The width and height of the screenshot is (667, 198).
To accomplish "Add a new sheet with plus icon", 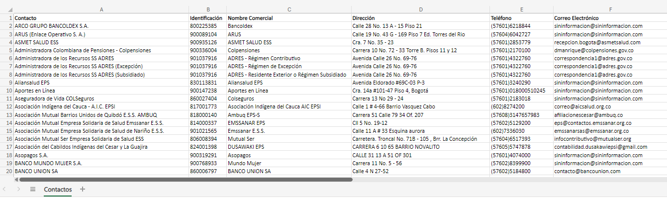I will pyautogui.click(x=83, y=189).
